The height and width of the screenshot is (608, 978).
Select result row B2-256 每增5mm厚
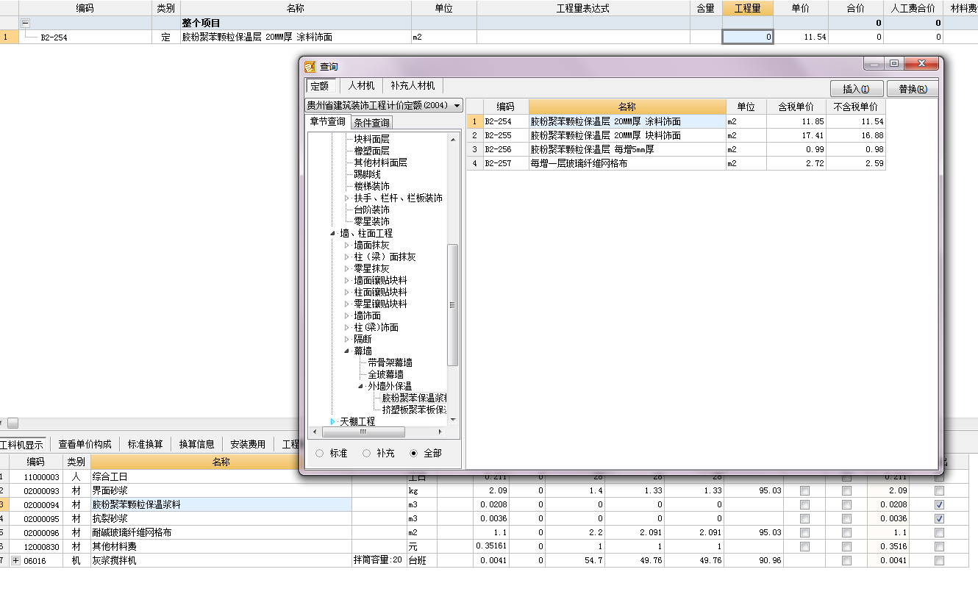click(x=676, y=149)
